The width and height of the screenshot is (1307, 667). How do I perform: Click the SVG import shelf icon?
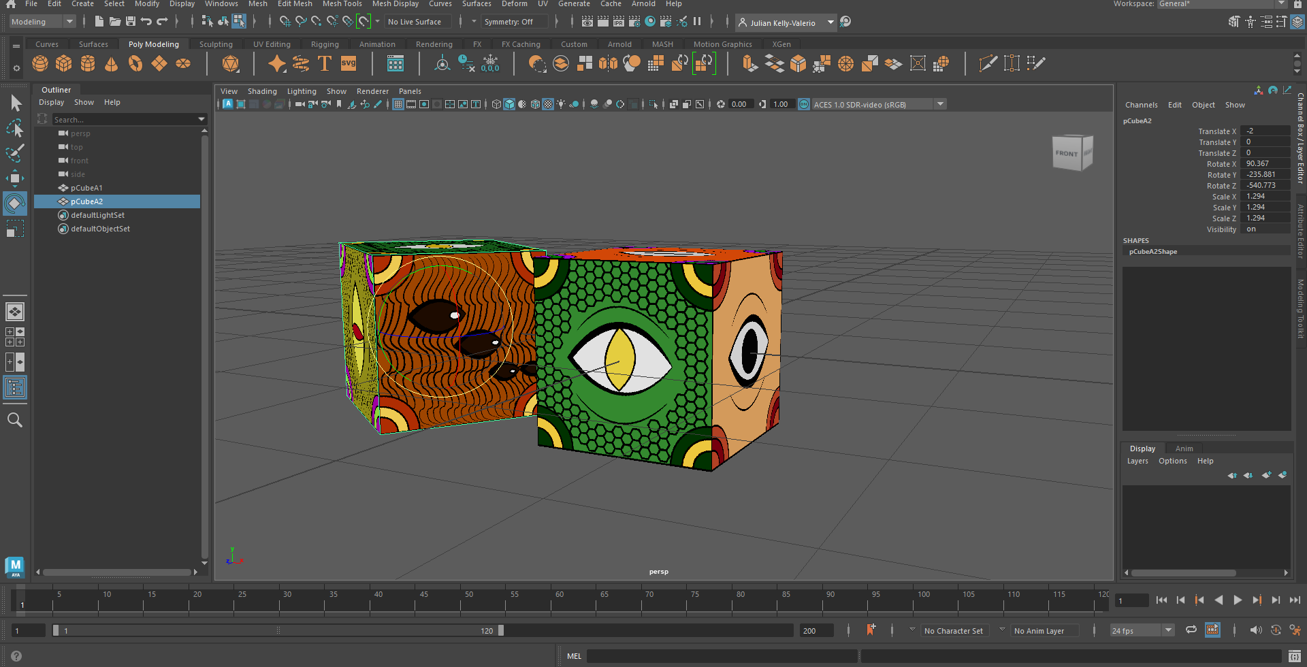349,64
